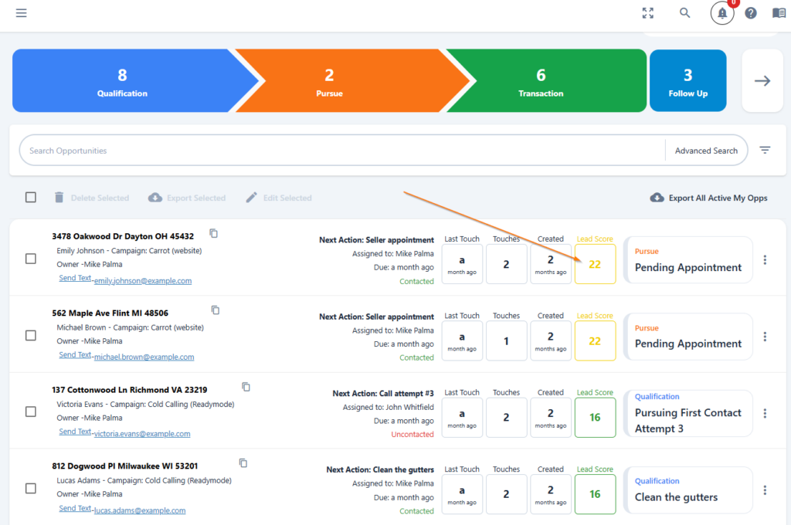The image size is (791, 525).
Task: Open the filter options icon
Action: pyautogui.click(x=765, y=151)
